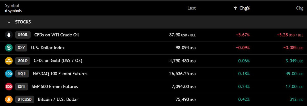Select the ES1! ticker badge
This screenshot has width=307, height=106.
click(x=21, y=87)
